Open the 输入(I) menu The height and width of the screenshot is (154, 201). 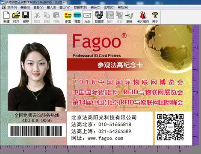pyautogui.click(x=51, y=7)
